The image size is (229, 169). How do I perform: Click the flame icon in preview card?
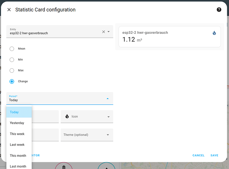tap(214, 33)
